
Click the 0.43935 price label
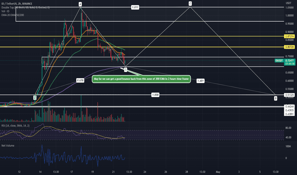coord(289,110)
